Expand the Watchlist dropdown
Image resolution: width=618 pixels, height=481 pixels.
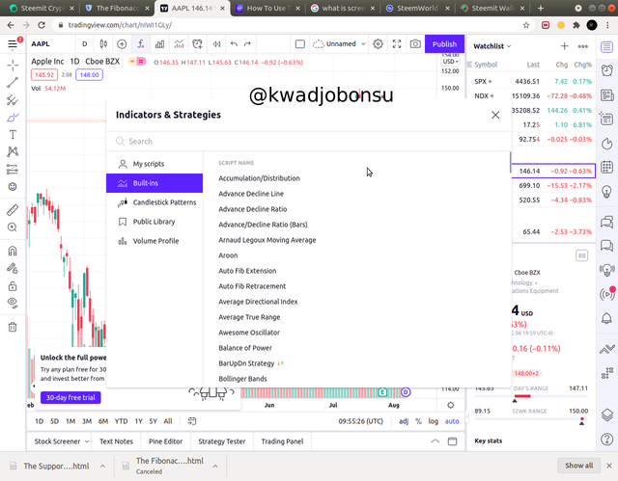click(492, 46)
